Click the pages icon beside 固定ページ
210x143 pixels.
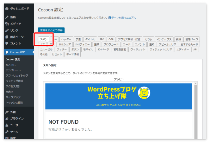tap(7, 37)
